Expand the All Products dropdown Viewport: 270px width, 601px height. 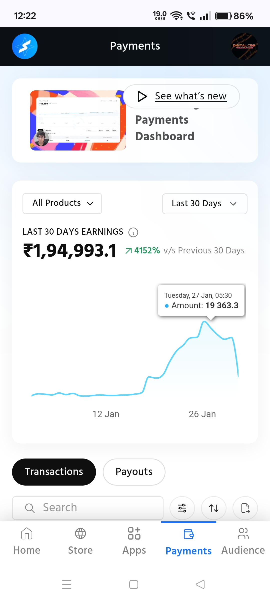(62, 203)
